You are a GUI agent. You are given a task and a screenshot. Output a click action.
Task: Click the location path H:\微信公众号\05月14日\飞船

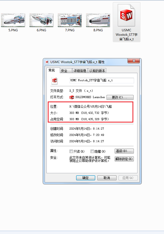pos(91,106)
